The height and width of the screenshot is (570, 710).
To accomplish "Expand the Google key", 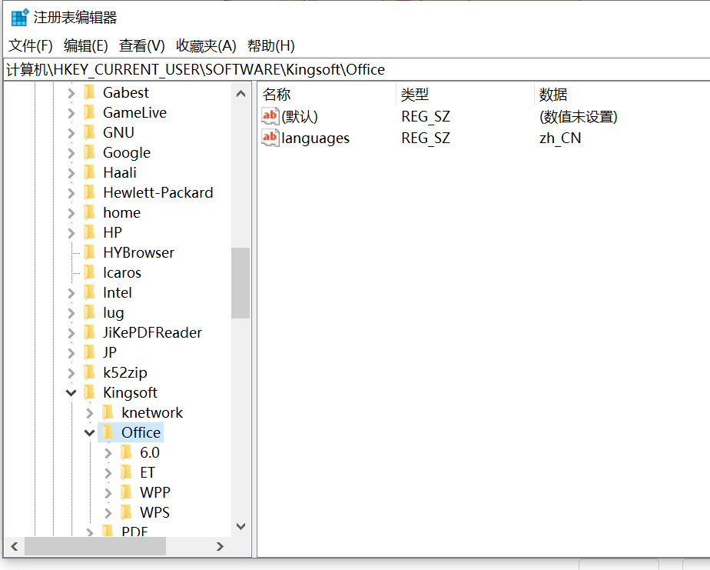I will click(x=71, y=153).
